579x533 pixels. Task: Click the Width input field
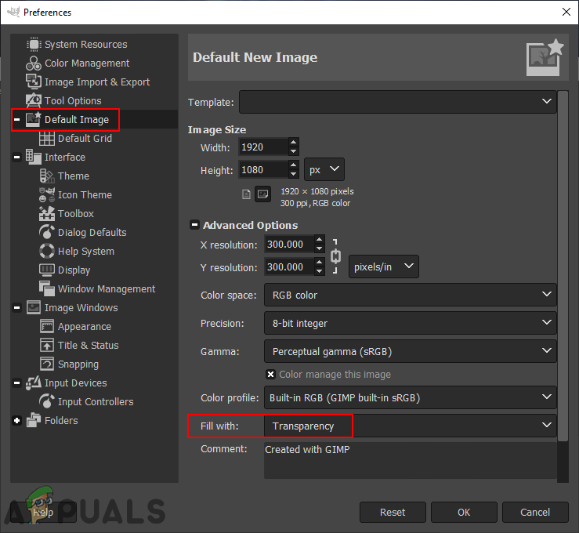pyautogui.click(x=264, y=147)
